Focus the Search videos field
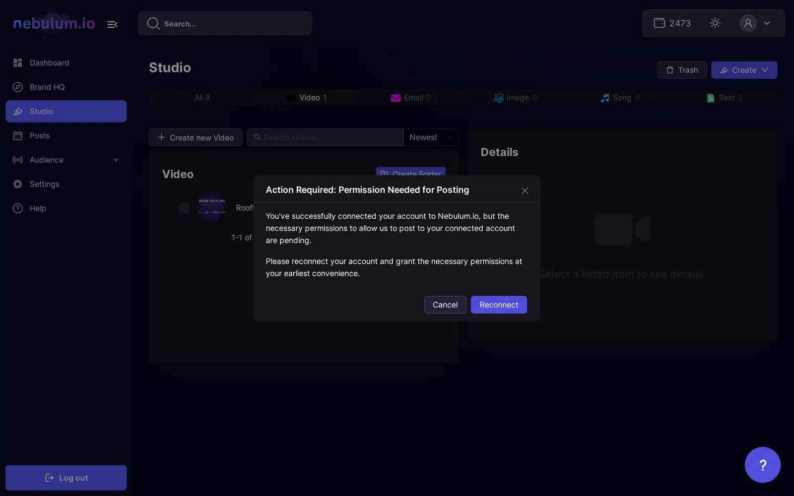 pos(325,137)
